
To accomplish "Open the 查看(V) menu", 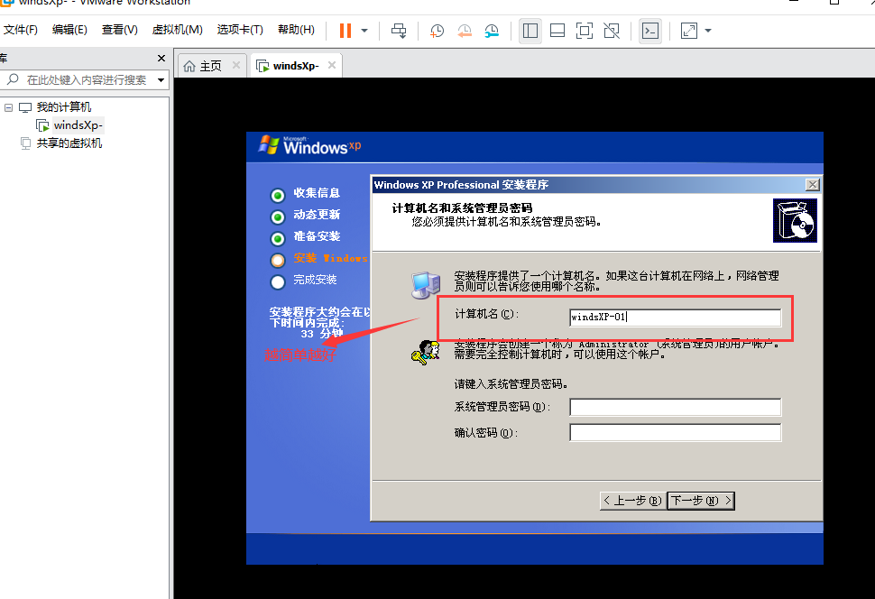I will click(x=119, y=30).
